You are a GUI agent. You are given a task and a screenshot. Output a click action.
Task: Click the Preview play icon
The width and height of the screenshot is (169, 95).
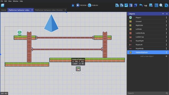click(78, 5)
